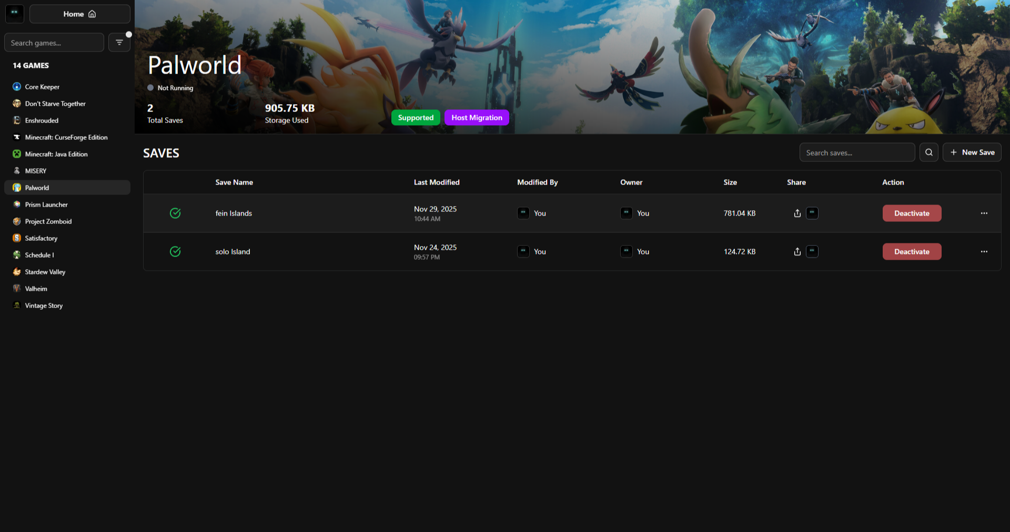1010x532 pixels.
Task: Click the Nov 29, 2025 date
Action: pos(435,209)
